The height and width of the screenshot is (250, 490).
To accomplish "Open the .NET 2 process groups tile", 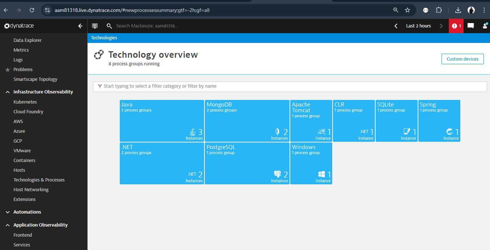I will (162, 163).
